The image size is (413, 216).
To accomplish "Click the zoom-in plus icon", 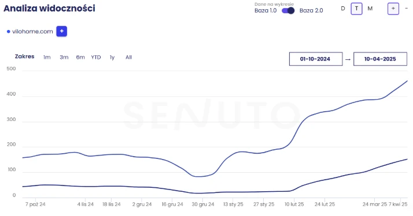I will (393, 9).
